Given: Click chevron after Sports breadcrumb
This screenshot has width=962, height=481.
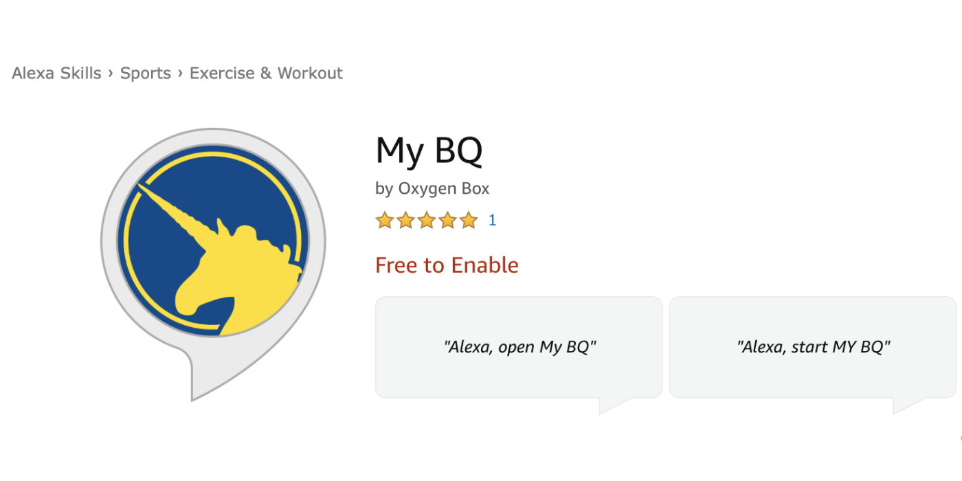Looking at the screenshot, I should [x=181, y=73].
